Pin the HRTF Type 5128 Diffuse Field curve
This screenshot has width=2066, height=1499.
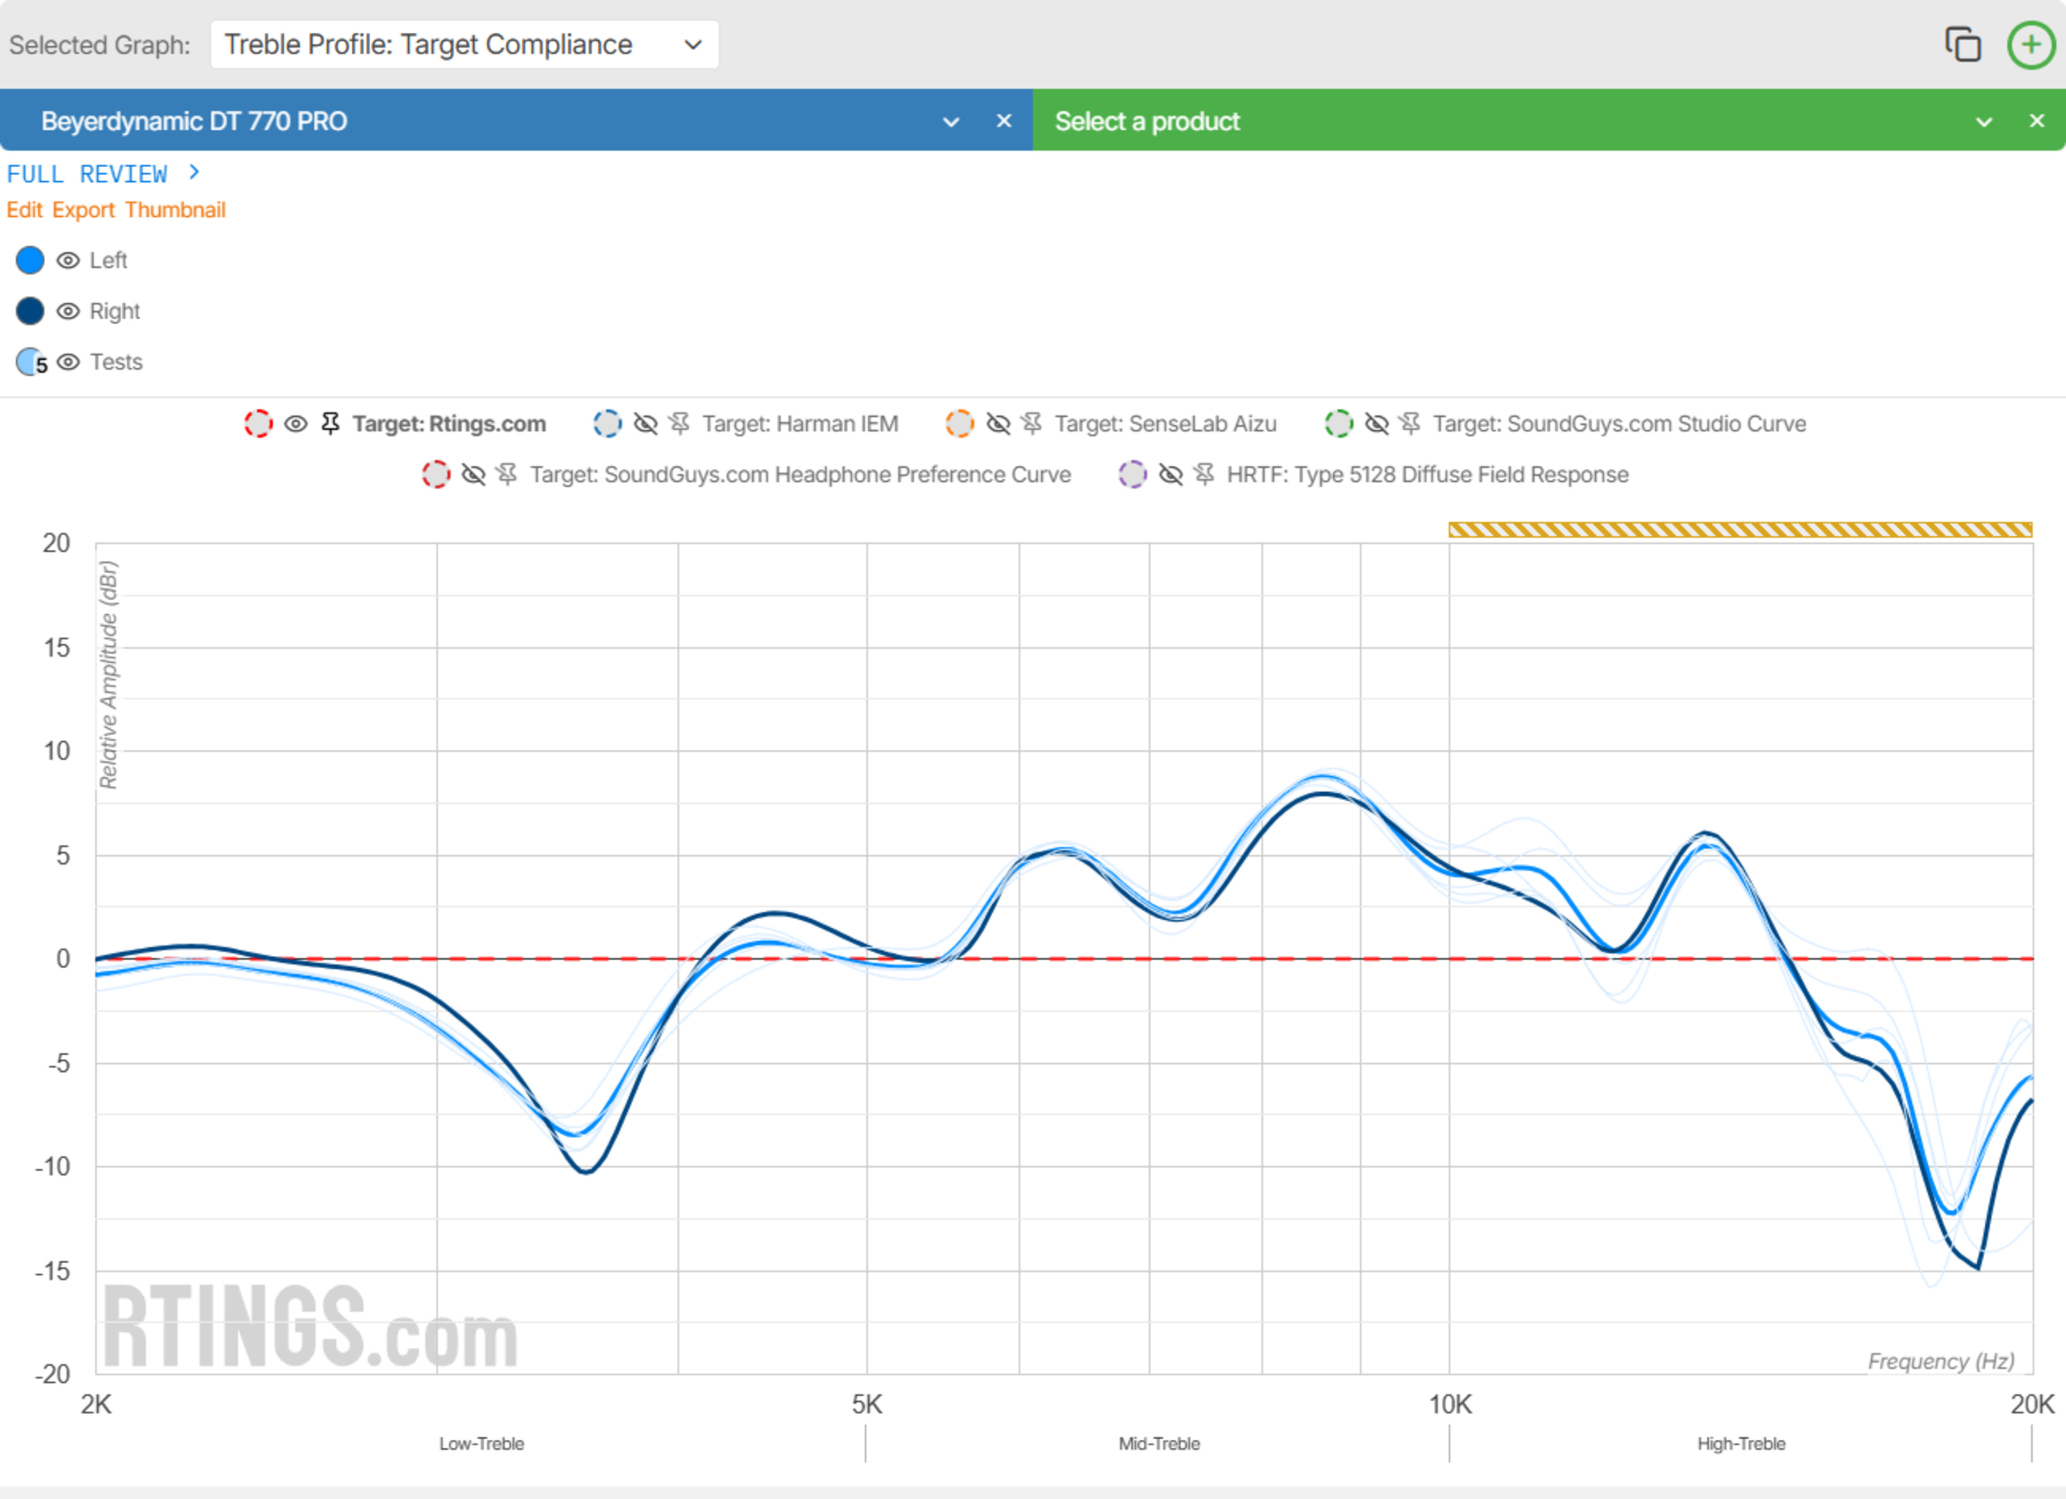[x=1204, y=474]
